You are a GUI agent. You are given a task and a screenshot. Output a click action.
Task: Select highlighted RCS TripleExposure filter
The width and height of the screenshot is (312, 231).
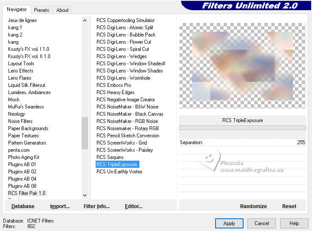[117, 164]
